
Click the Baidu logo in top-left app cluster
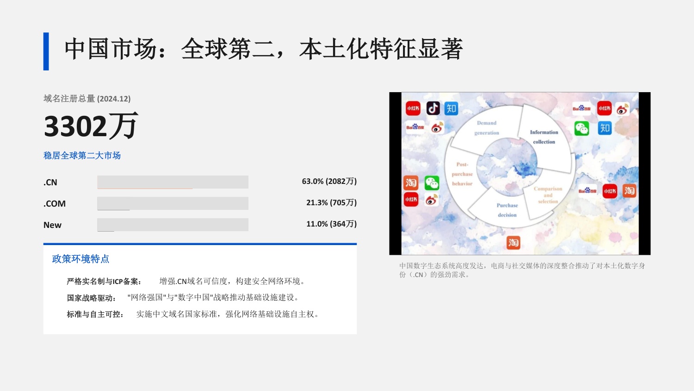(x=415, y=127)
